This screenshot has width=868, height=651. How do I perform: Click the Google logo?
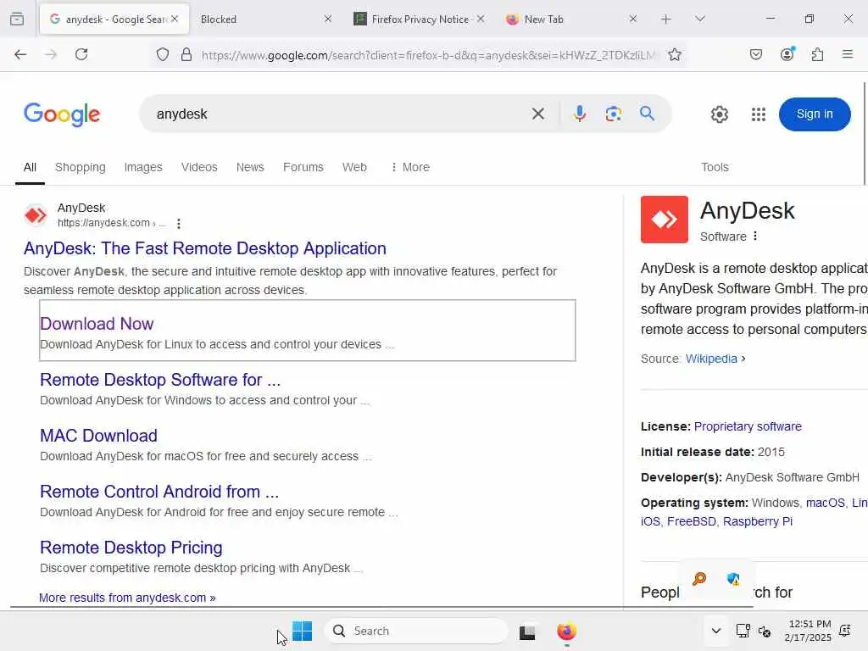pos(62,114)
